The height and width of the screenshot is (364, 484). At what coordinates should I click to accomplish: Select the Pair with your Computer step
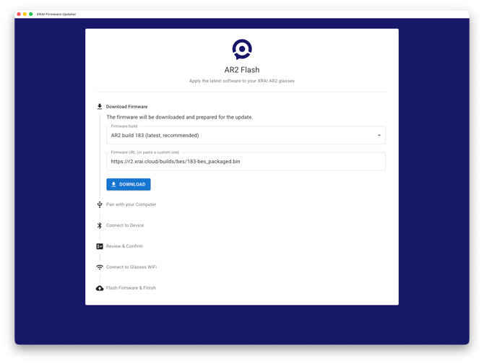[x=131, y=204]
